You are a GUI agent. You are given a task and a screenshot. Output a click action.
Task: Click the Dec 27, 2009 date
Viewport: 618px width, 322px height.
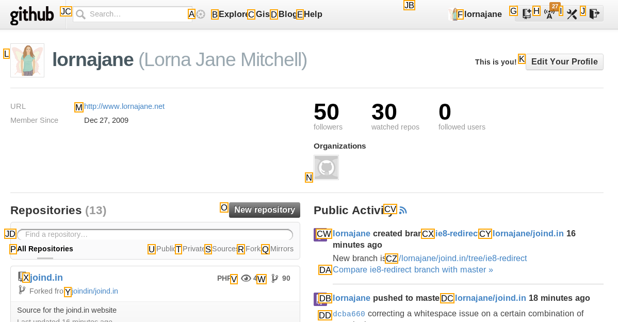(x=106, y=120)
